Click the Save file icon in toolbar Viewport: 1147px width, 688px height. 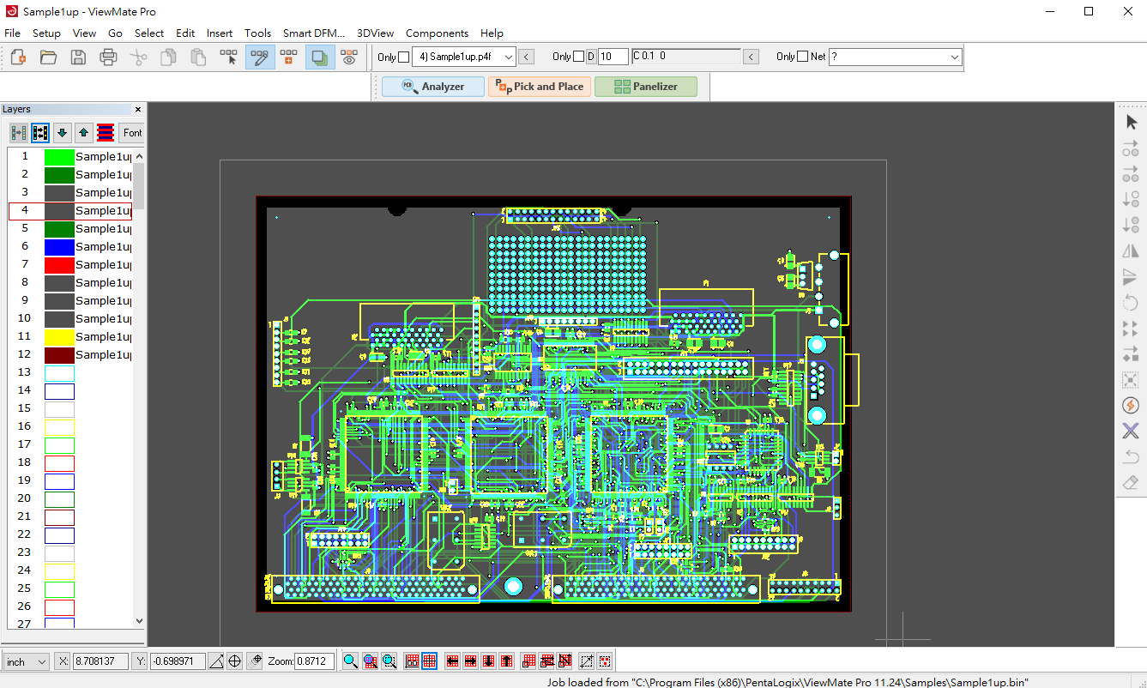point(78,57)
